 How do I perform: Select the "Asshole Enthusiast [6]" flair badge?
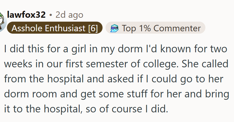coord(55,28)
